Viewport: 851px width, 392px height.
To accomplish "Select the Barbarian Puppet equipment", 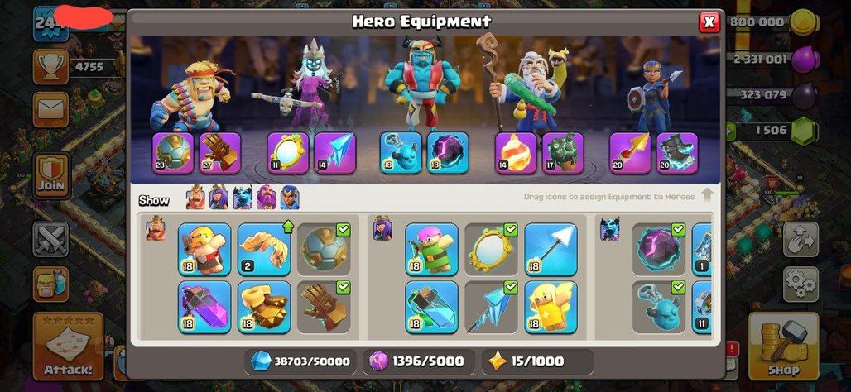I will (x=204, y=250).
